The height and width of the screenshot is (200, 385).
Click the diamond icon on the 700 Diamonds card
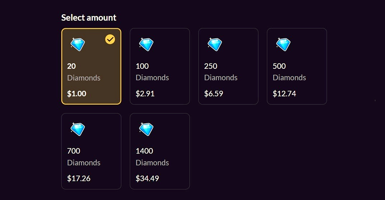click(x=78, y=129)
